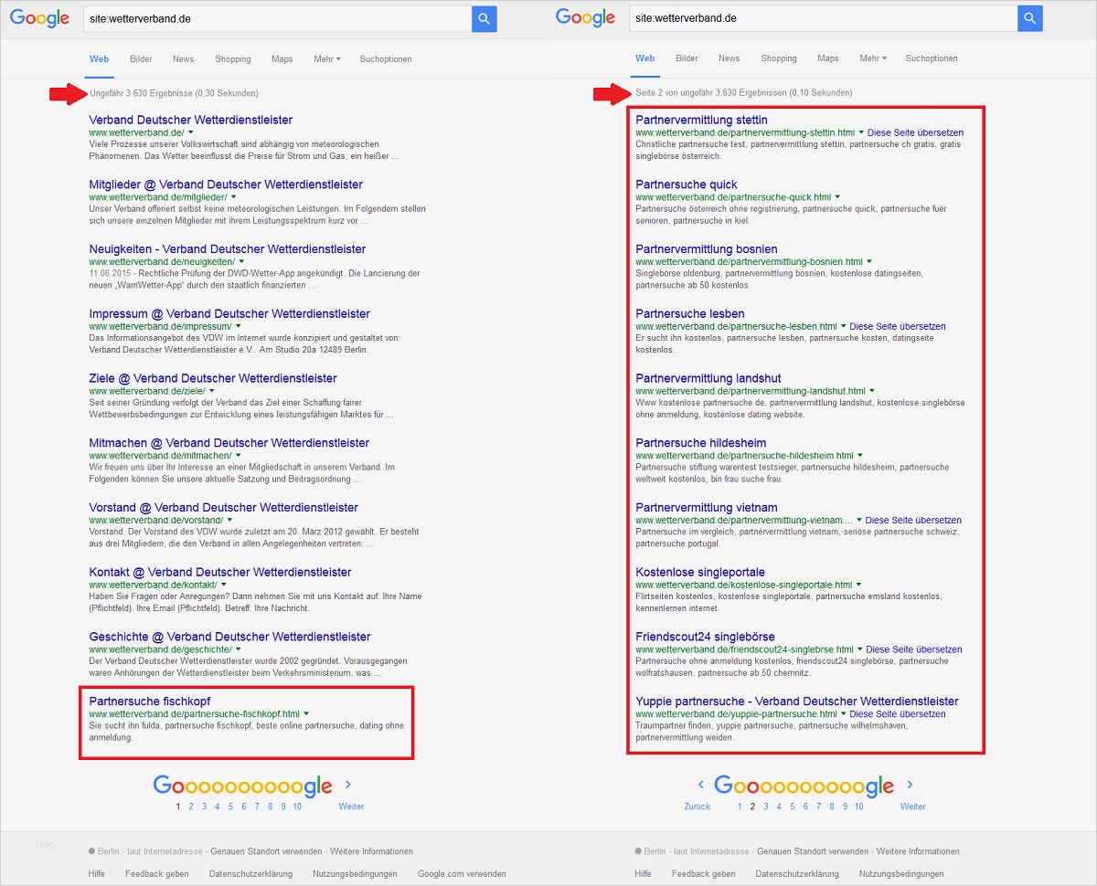The image size is (1097, 886).
Task: Open the Mehr dropdown in right window
Action: pyautogui.click(x=872, y=58)
